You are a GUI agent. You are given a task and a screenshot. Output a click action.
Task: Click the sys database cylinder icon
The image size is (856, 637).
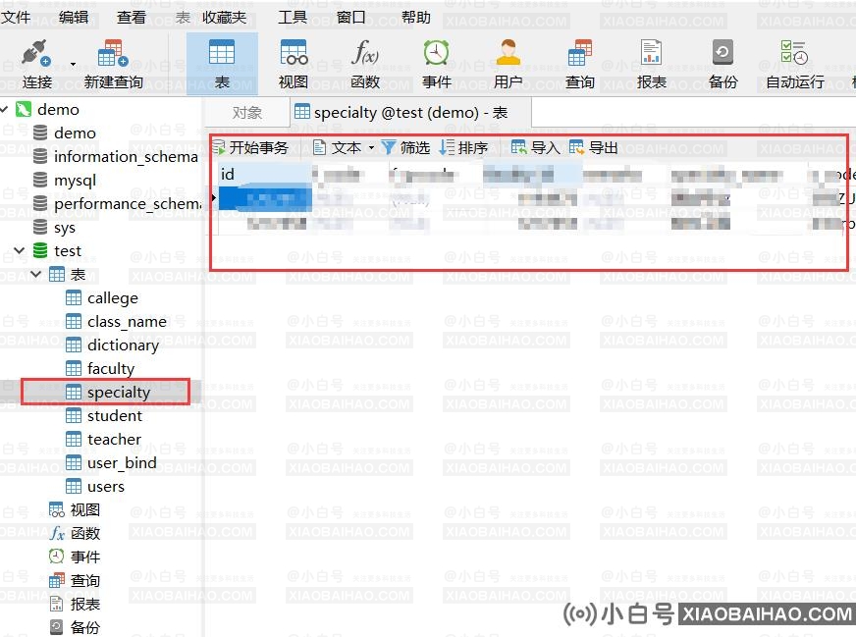(40, 227)
